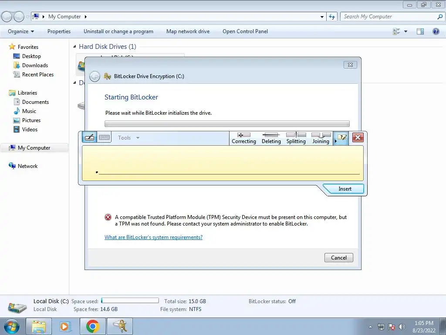446x335 pixels.
Task: Click the BitLocker taskbar button
Action: click(x=120, y=326)
